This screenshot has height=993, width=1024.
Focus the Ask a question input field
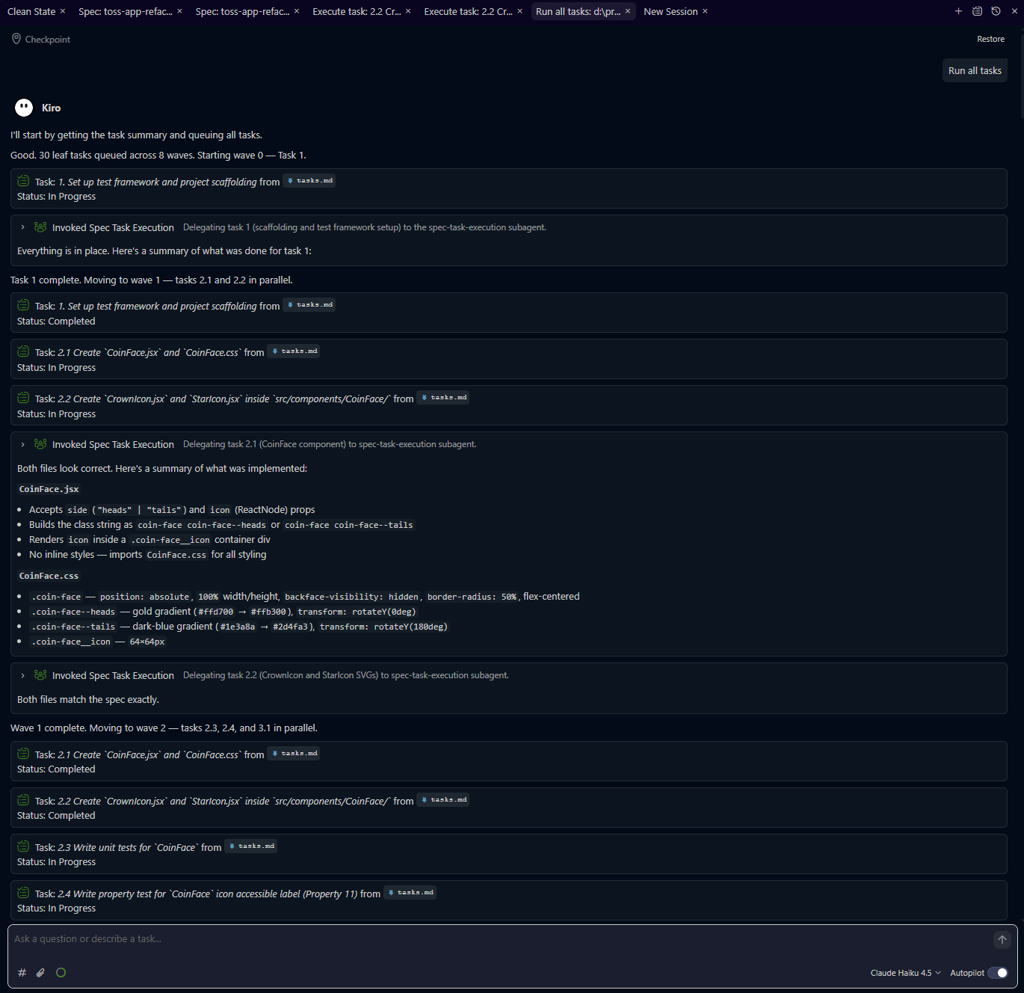pos(501,939)
